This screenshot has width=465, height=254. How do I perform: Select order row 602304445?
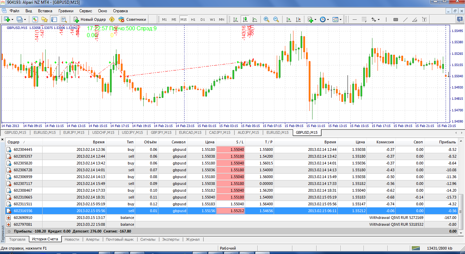(x=232, y=149)
